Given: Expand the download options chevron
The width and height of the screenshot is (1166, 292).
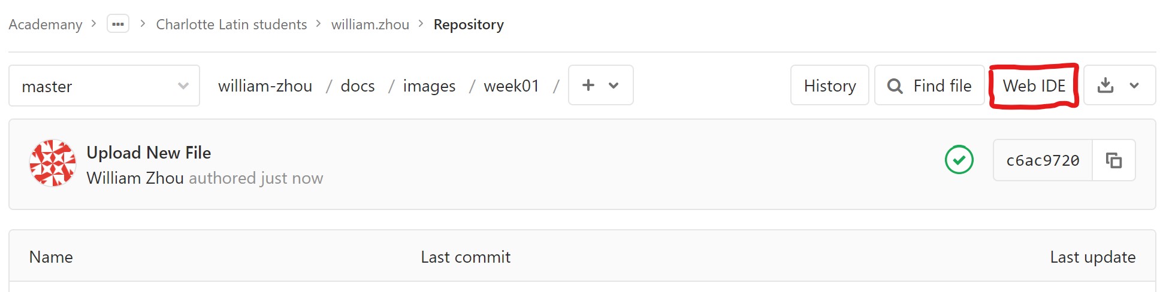Looking at the screenshot, I should [x=1134, y=86].
